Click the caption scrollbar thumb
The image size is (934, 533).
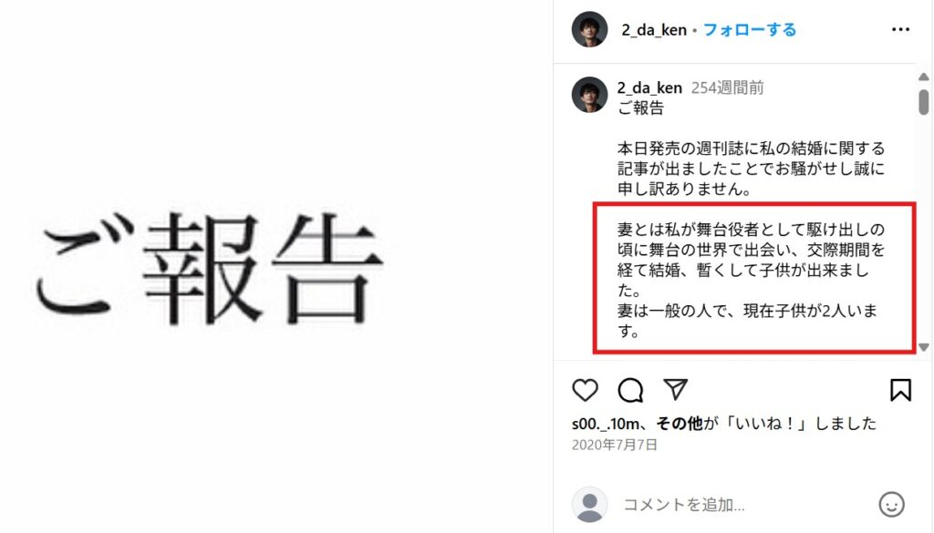(x=923, y=102)
